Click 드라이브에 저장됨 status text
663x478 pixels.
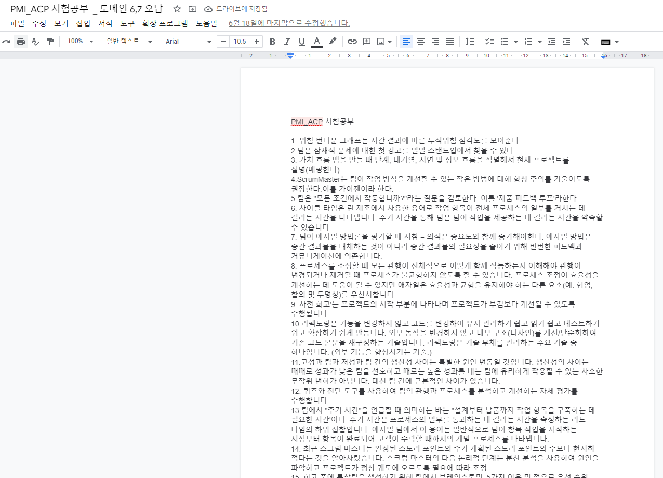point(241,9)
